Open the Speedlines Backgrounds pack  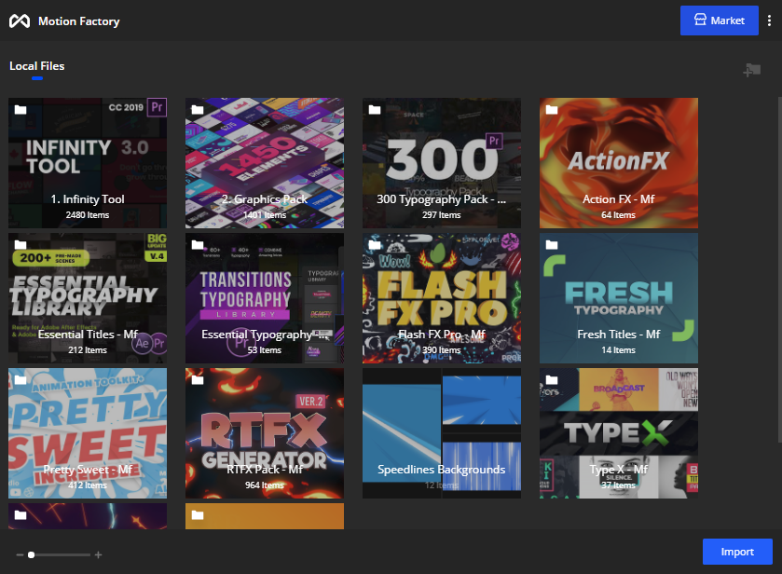coord(441,433)
